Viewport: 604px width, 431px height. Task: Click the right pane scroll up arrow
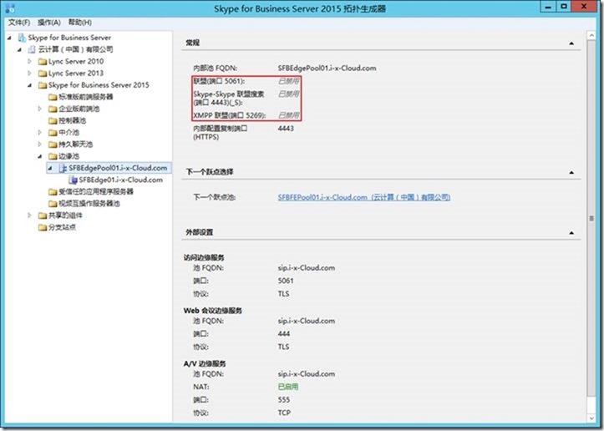tap(591, 35)
